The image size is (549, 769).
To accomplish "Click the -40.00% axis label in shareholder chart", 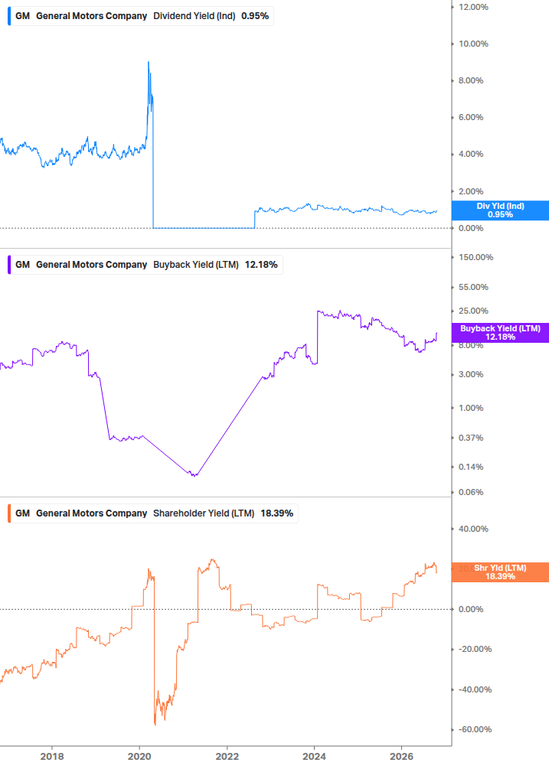I will 475,689.
